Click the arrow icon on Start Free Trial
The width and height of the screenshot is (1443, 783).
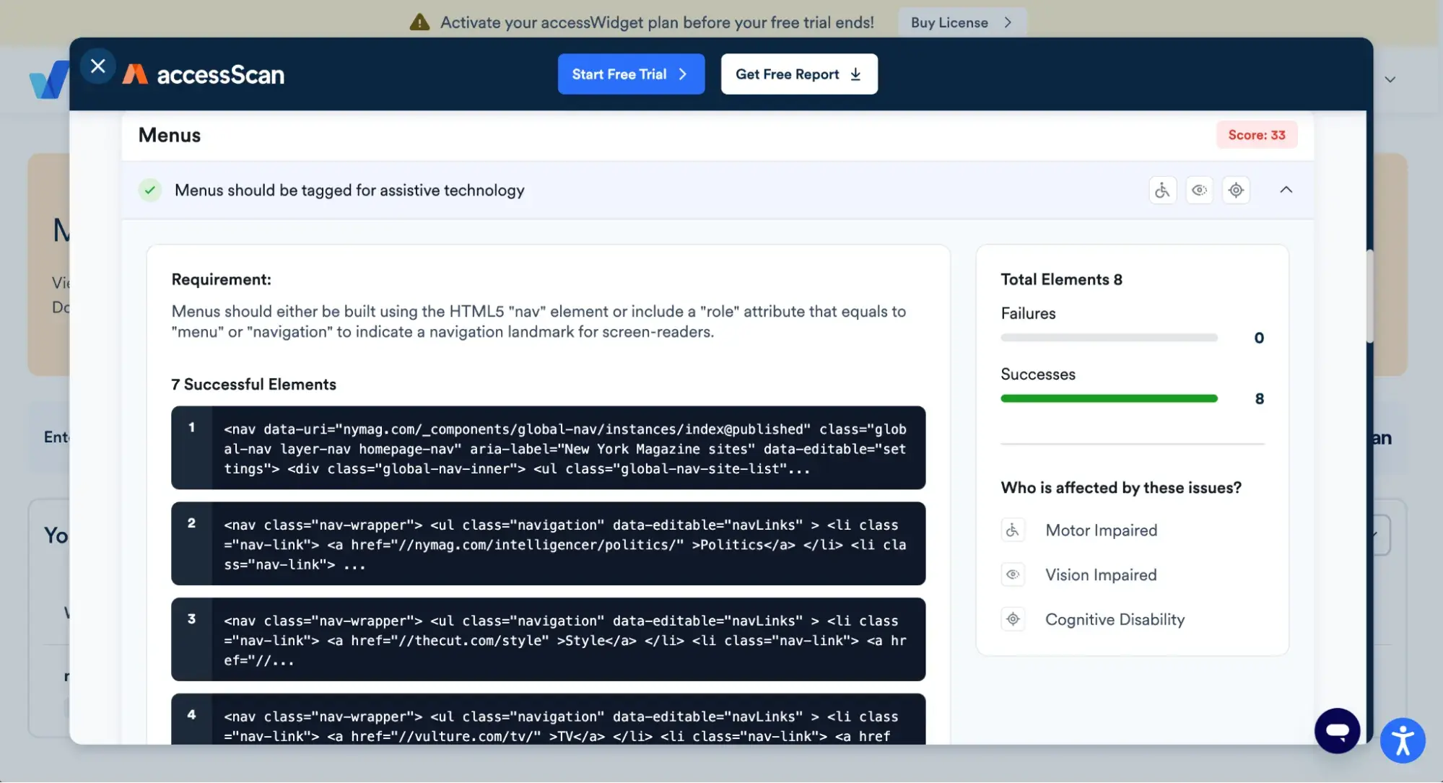(x=682, y=74)
